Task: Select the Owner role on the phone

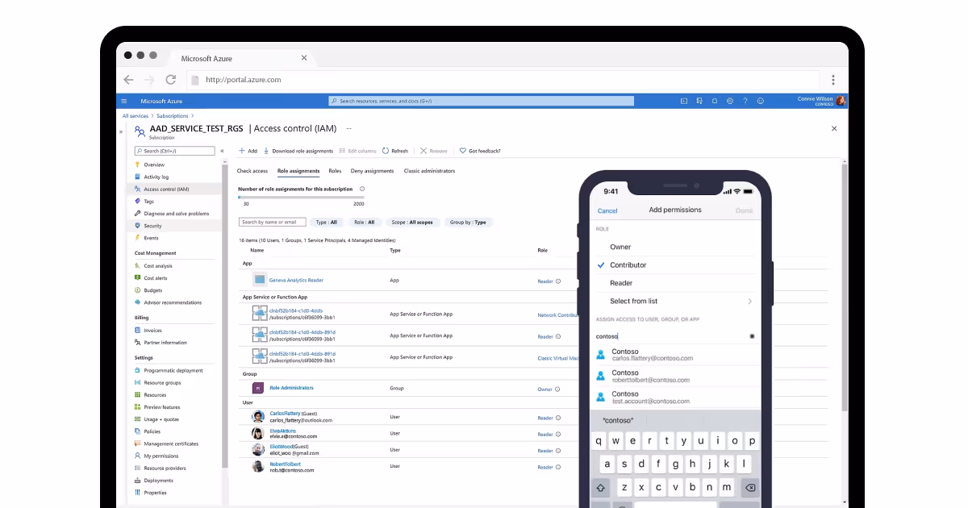Action: (676, 247)
